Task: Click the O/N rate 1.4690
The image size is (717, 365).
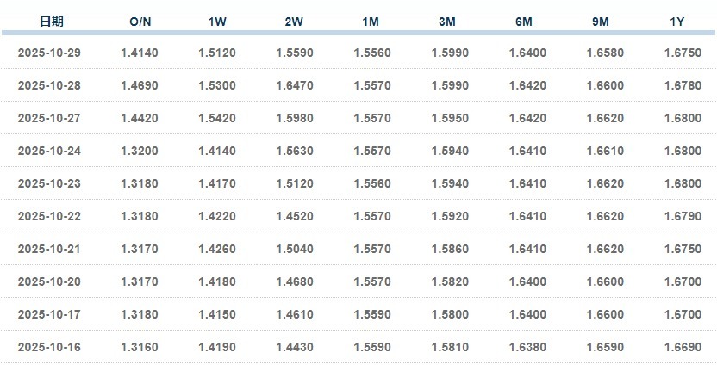Action: [140, 86]
